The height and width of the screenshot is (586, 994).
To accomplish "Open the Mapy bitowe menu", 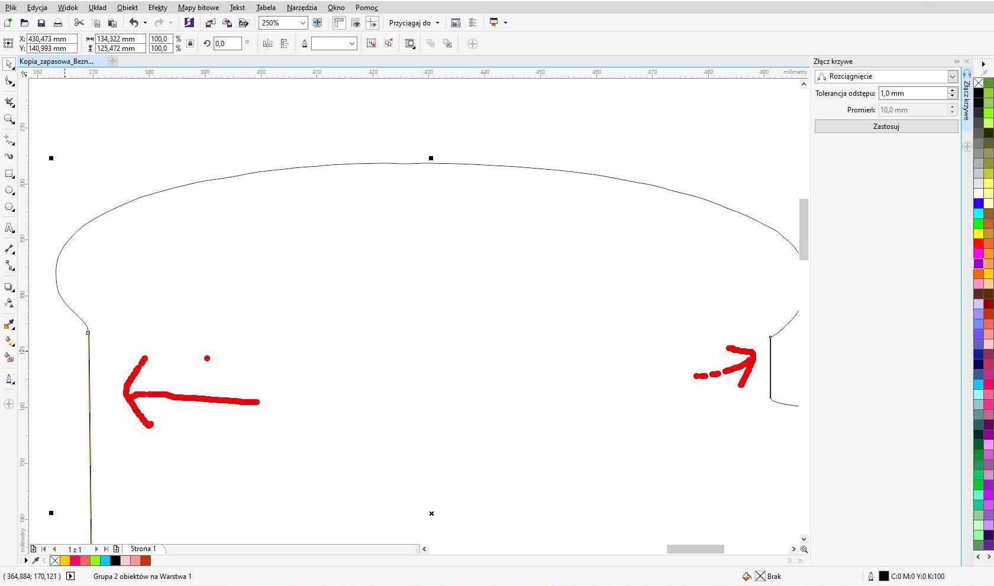I will [198, 8].
